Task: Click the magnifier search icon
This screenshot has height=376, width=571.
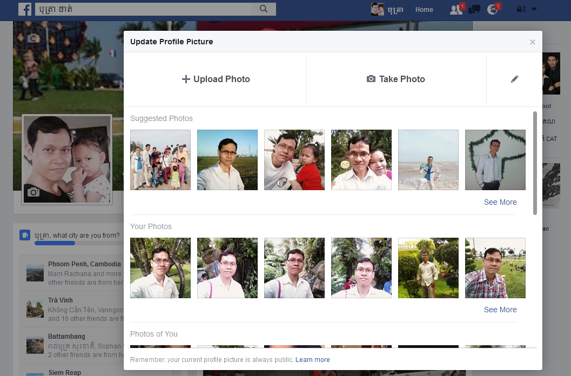Action: click(x=264, y=9)
